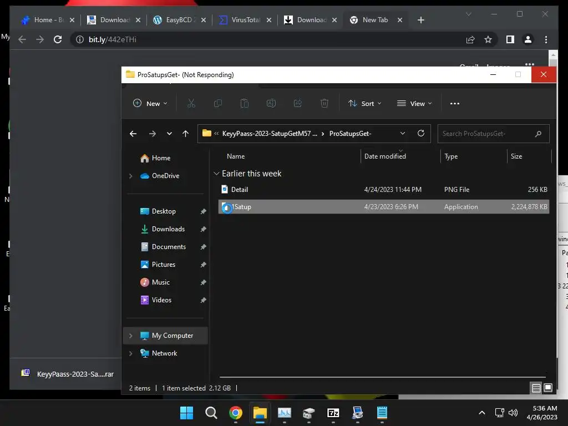Sort by Name column header
The width and height of the screenshot is (568, 426).
(235, 156)
